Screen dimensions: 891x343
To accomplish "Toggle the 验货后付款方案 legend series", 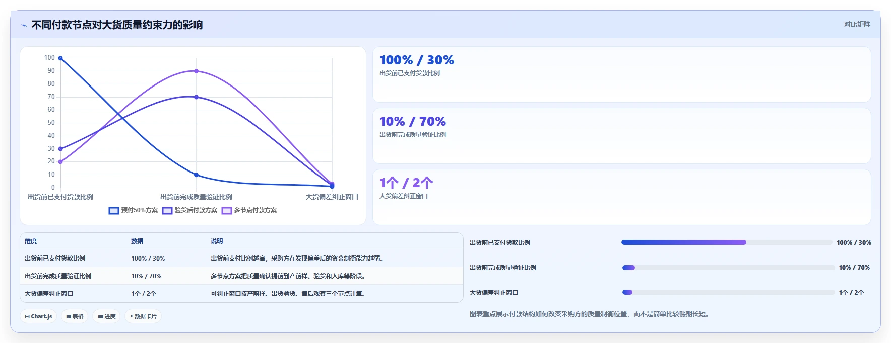I will [189, 210].
